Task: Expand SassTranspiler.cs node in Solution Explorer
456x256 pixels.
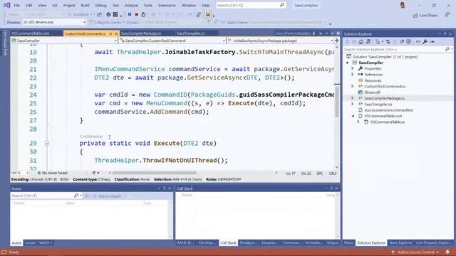Action: tap(353, 104)
